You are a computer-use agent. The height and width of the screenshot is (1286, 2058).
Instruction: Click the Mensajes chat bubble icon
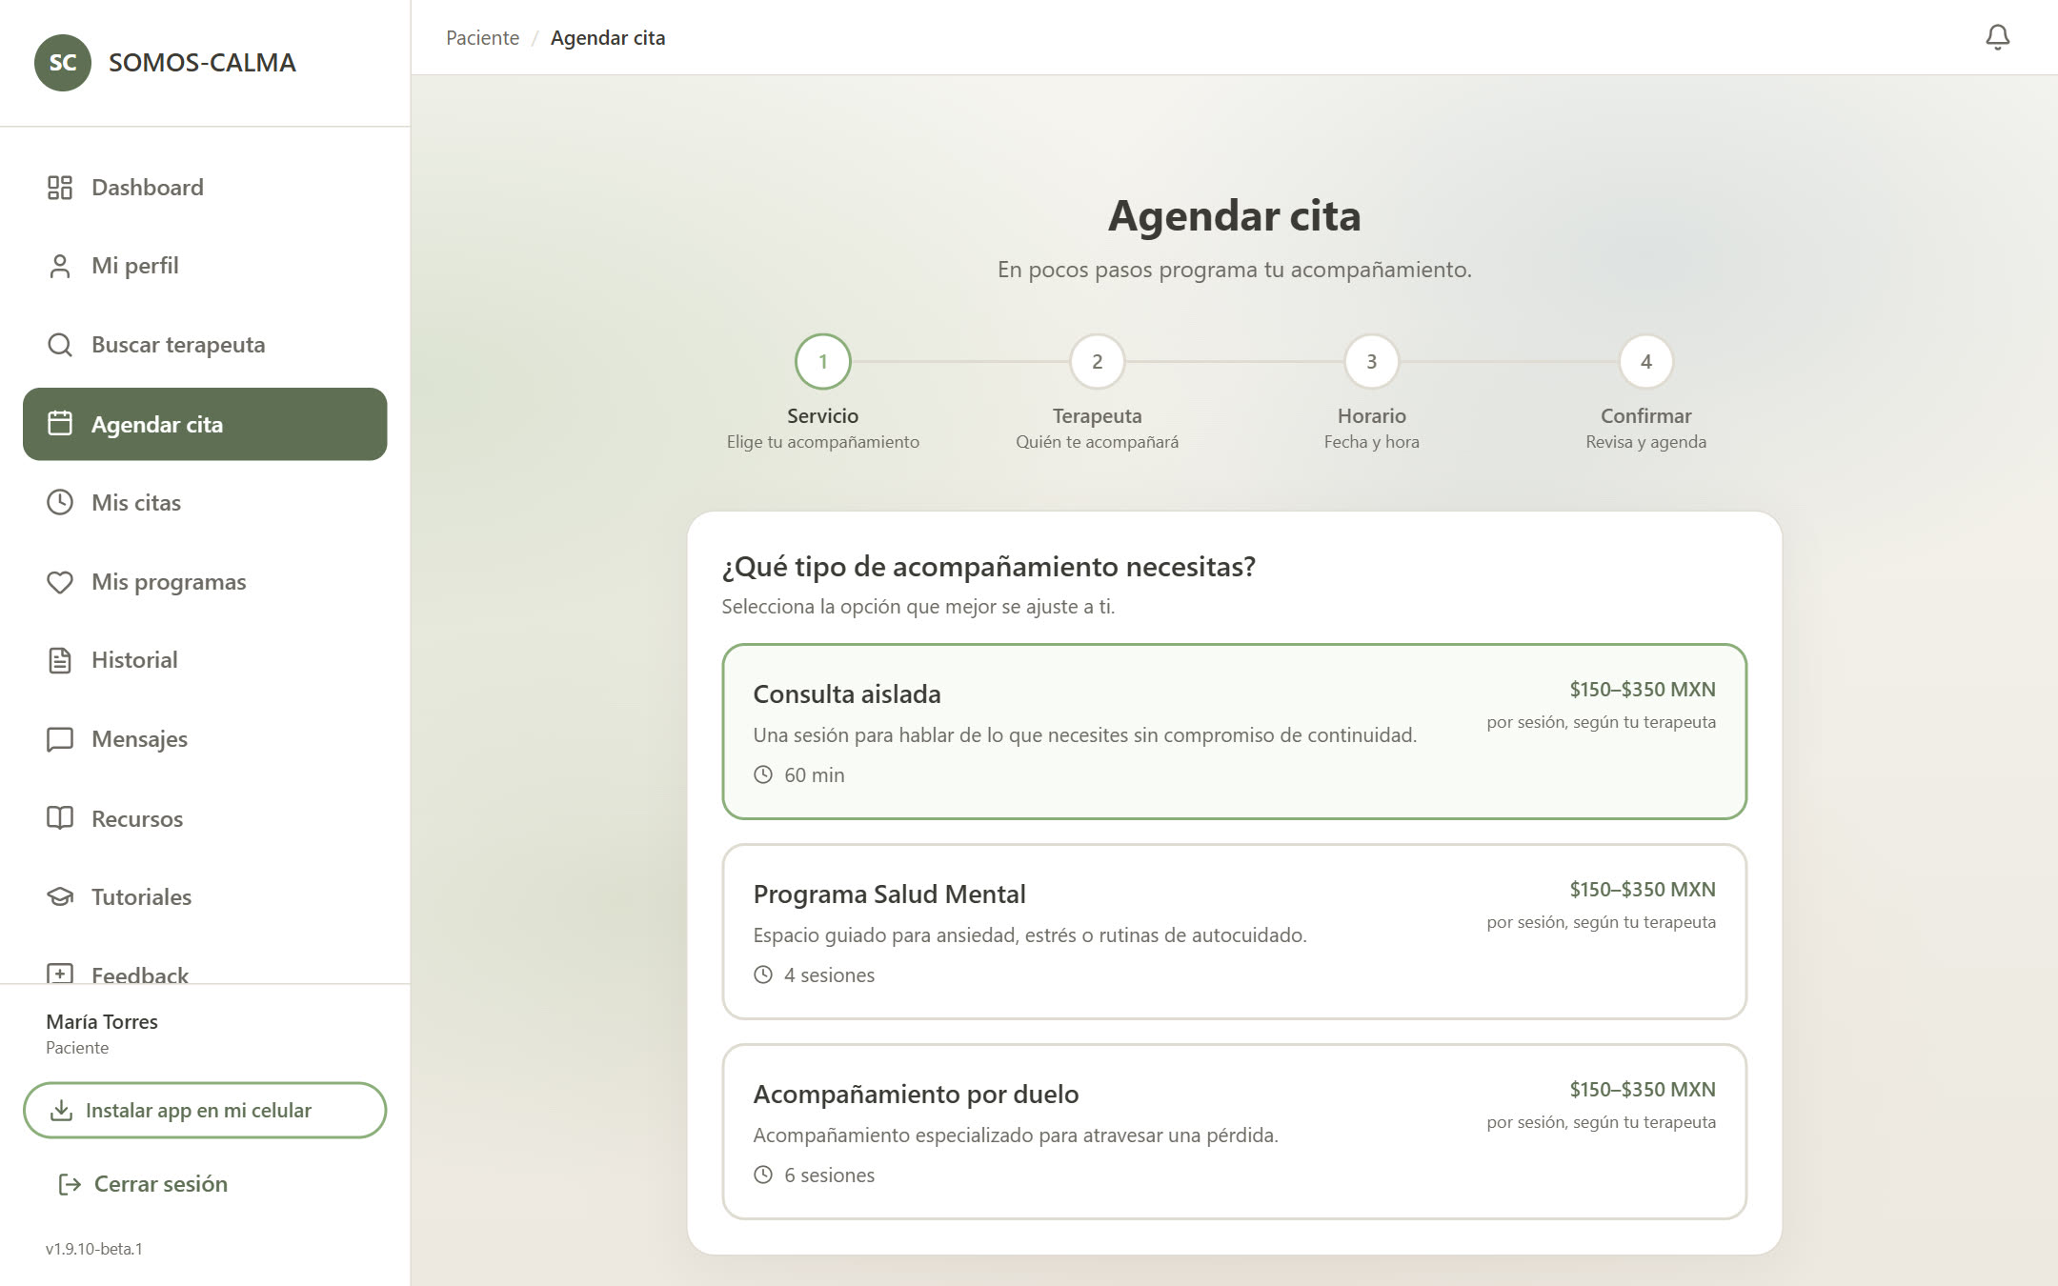[x=60, y=739]
